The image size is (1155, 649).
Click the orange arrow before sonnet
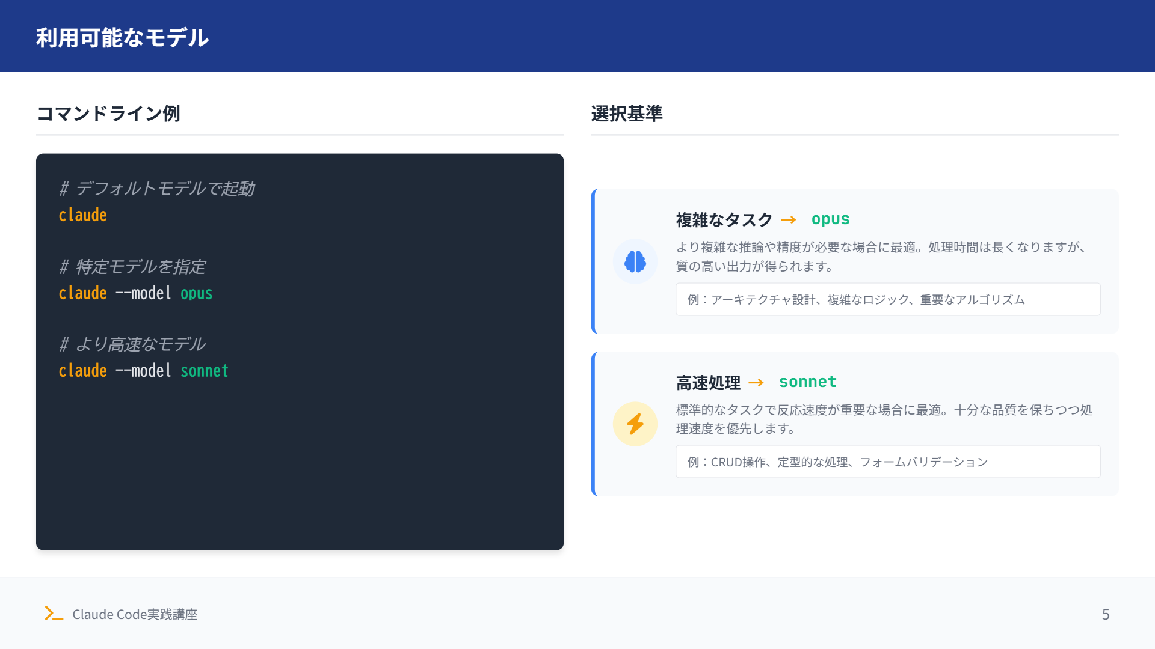pos(756,383)
